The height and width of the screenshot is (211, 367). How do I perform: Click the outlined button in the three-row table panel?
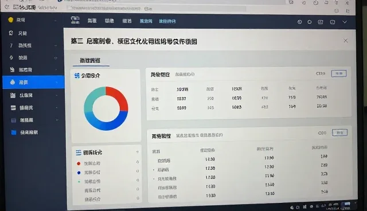339,73
